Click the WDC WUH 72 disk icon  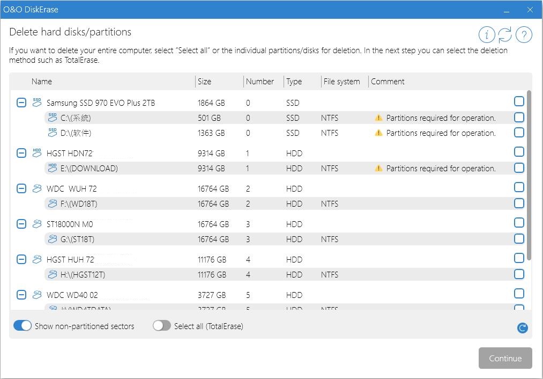(x=37, y=188)
